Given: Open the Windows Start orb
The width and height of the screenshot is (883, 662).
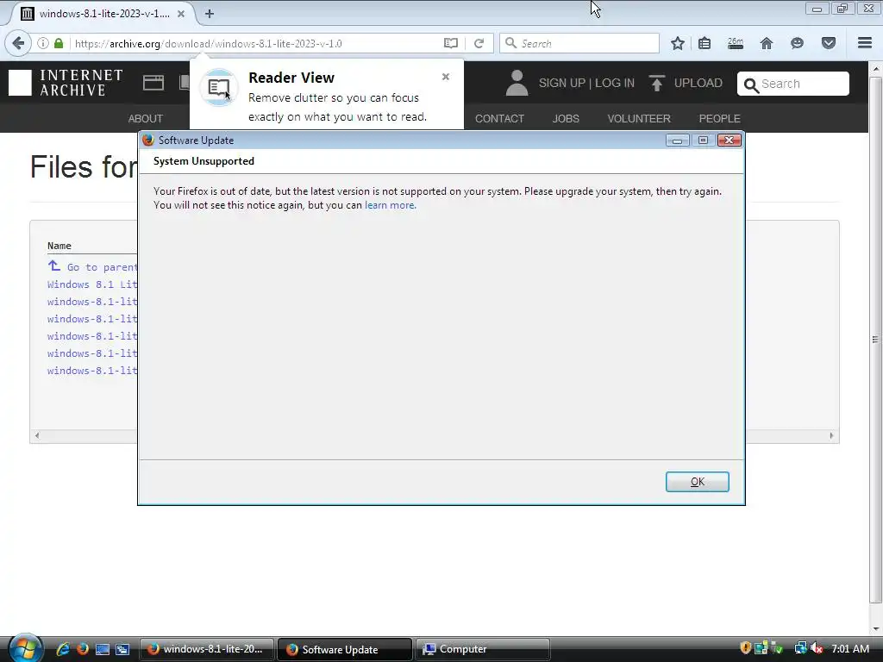Looking at the screenshot, I should pos(25,648).
